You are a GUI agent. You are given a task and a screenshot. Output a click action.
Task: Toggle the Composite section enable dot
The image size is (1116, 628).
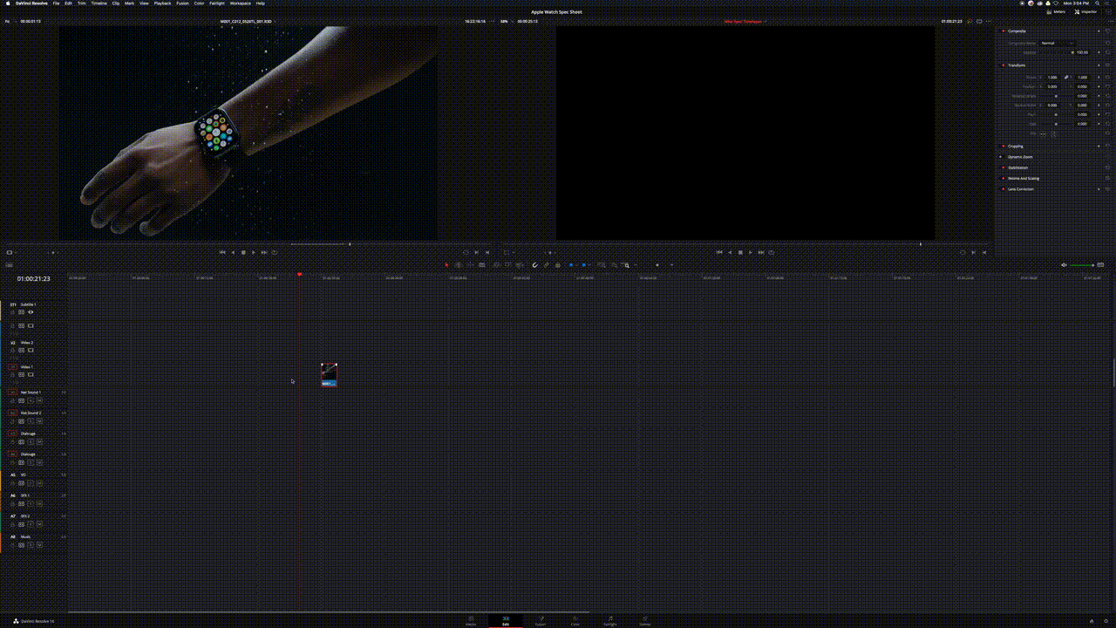click(x=1003, y=31)
